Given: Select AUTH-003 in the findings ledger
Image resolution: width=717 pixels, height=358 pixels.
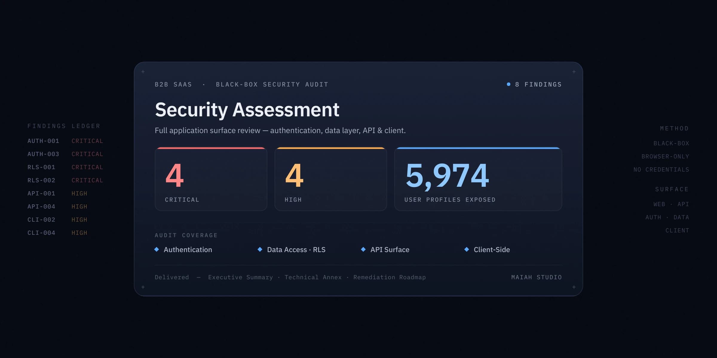Looking at the screenshot, I should 43,154.
